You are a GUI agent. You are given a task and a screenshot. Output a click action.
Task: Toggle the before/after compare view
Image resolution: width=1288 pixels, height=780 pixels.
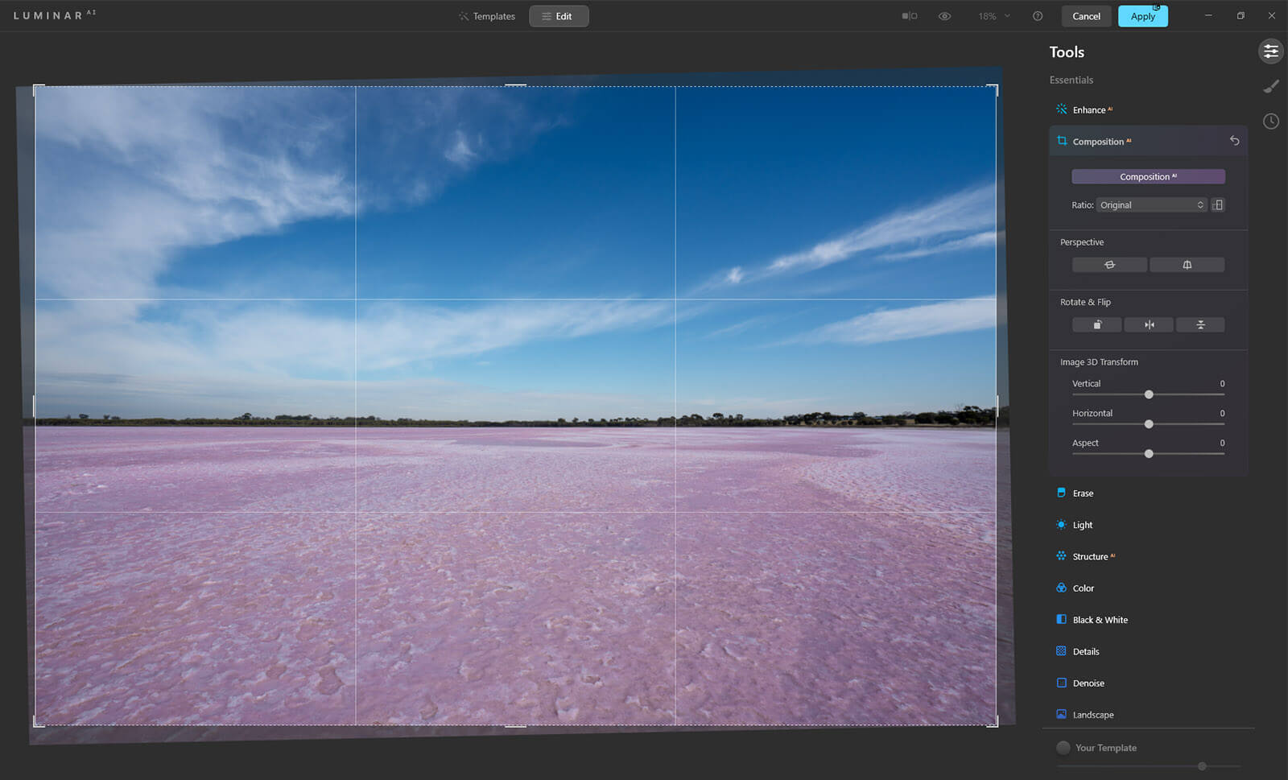click(910, 16)
